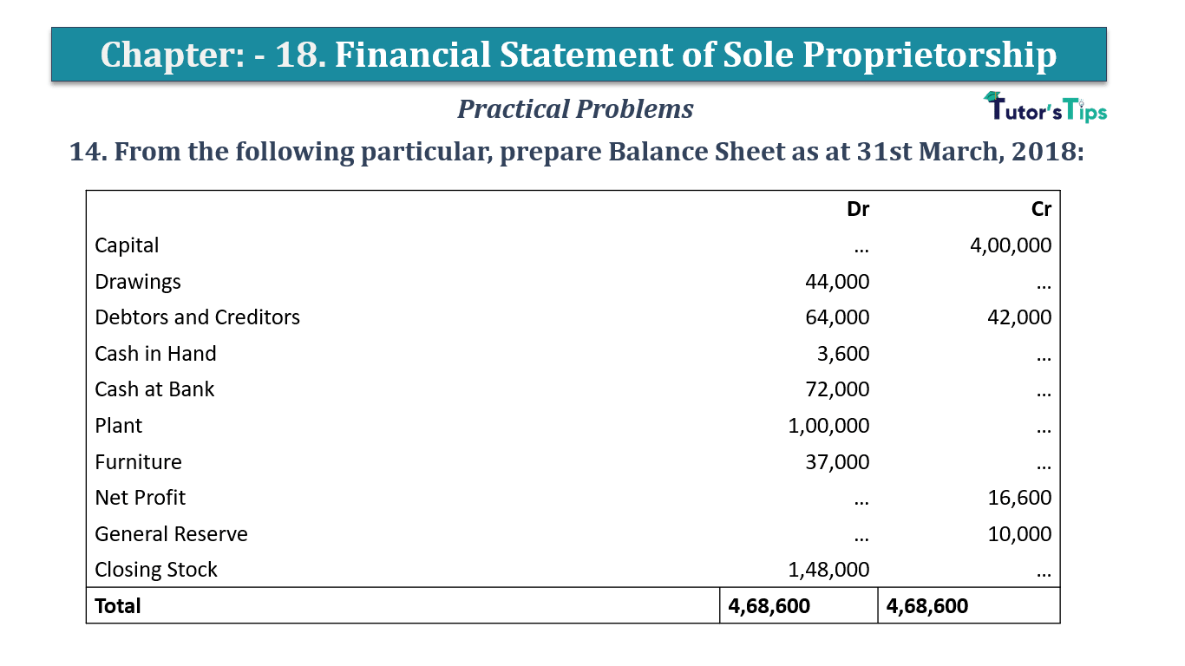
Task: Click the Plant debit value 1,00,000
Action: point(828,426)
